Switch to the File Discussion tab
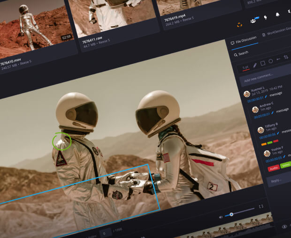This screenshot has height=238, width=291. tap(244, 41)
